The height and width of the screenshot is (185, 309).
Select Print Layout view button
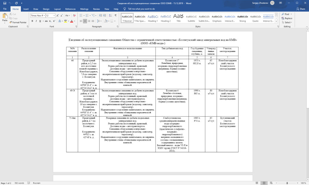(264, 183)
